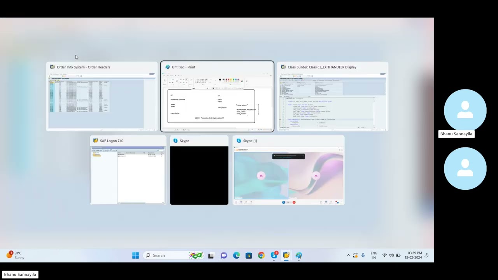Open the Windows Start menu
This screenshot has width=498, height=280.
pyautogui.click(x=135, y=255)
